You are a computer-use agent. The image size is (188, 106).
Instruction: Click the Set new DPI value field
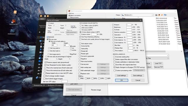[x=65, y=81]
